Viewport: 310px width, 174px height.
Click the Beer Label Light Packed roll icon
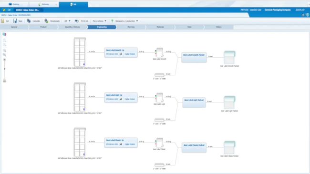click(229, 102)
